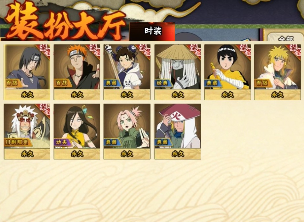Select the Itachi 百战 costume card

[27, 72]
